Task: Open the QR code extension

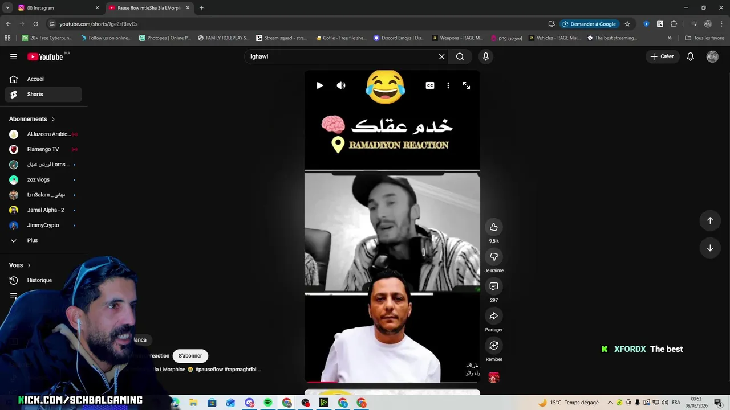Action: (660, 24)
